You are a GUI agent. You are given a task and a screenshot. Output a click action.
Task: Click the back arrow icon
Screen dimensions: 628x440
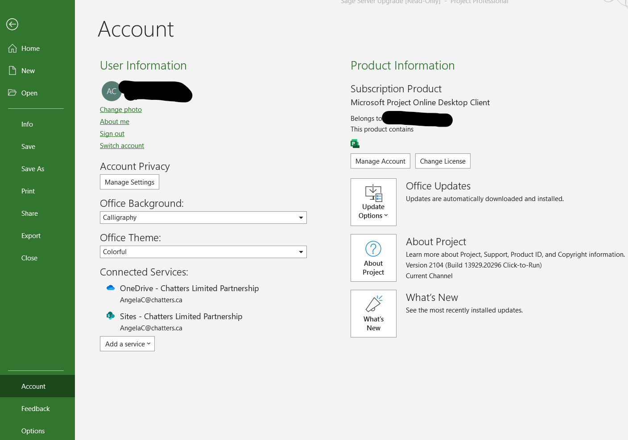12,24
